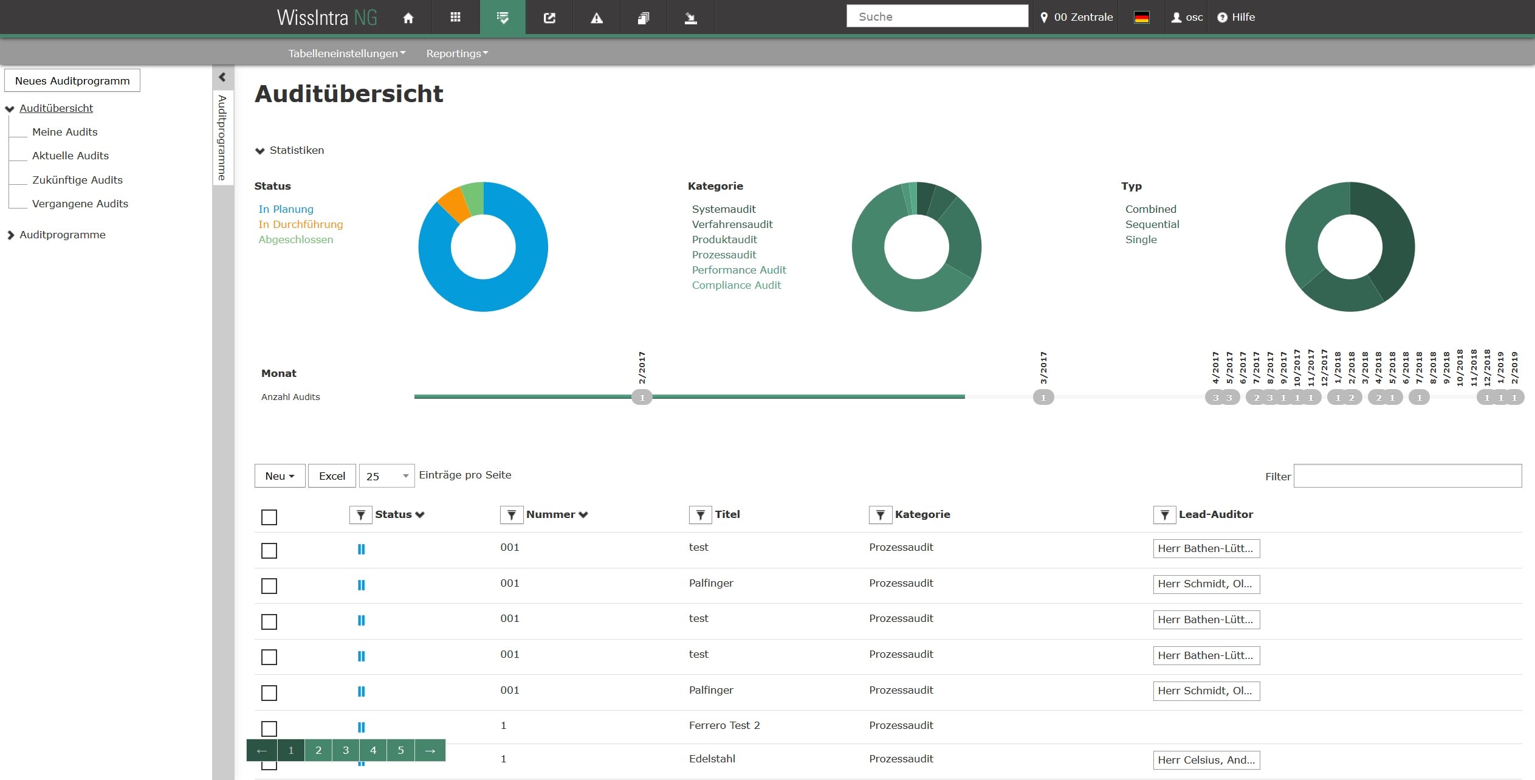Viewport: 1535px width, 780px height.
Task: Export the table with the Excel button
Action: pyautogui.click(x=332, y=476)
